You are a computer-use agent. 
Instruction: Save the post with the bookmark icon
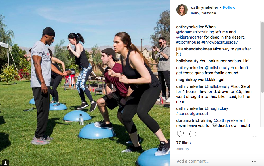[x=254, y=134]
